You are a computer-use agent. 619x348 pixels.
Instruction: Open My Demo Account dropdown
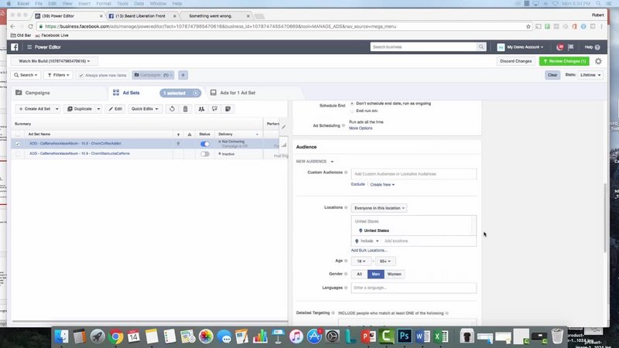(x=520, y=47)
